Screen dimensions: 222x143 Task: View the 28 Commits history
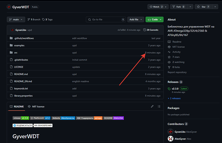pyautogui.click(x=151, y=30)
